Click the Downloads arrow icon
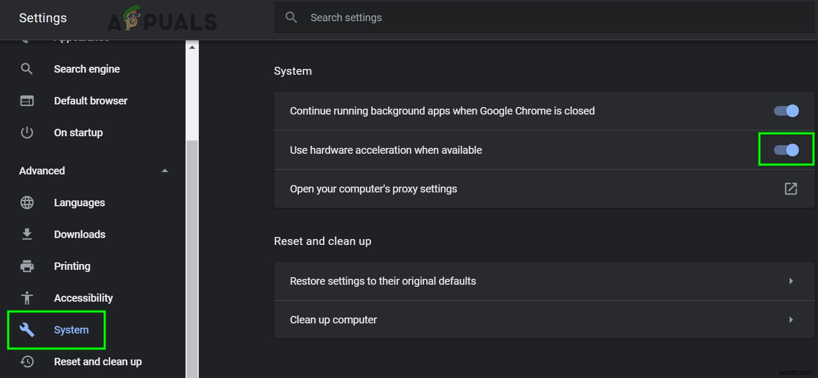The width and height of the screenshot is (818, 378). pos(27,234)
